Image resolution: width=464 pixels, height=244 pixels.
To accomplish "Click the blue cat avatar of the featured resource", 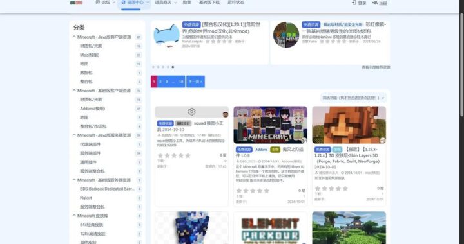I will (x=166, y=35).
